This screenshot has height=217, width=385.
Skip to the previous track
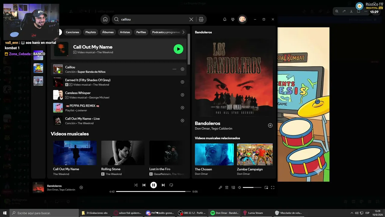coord(144,185)
